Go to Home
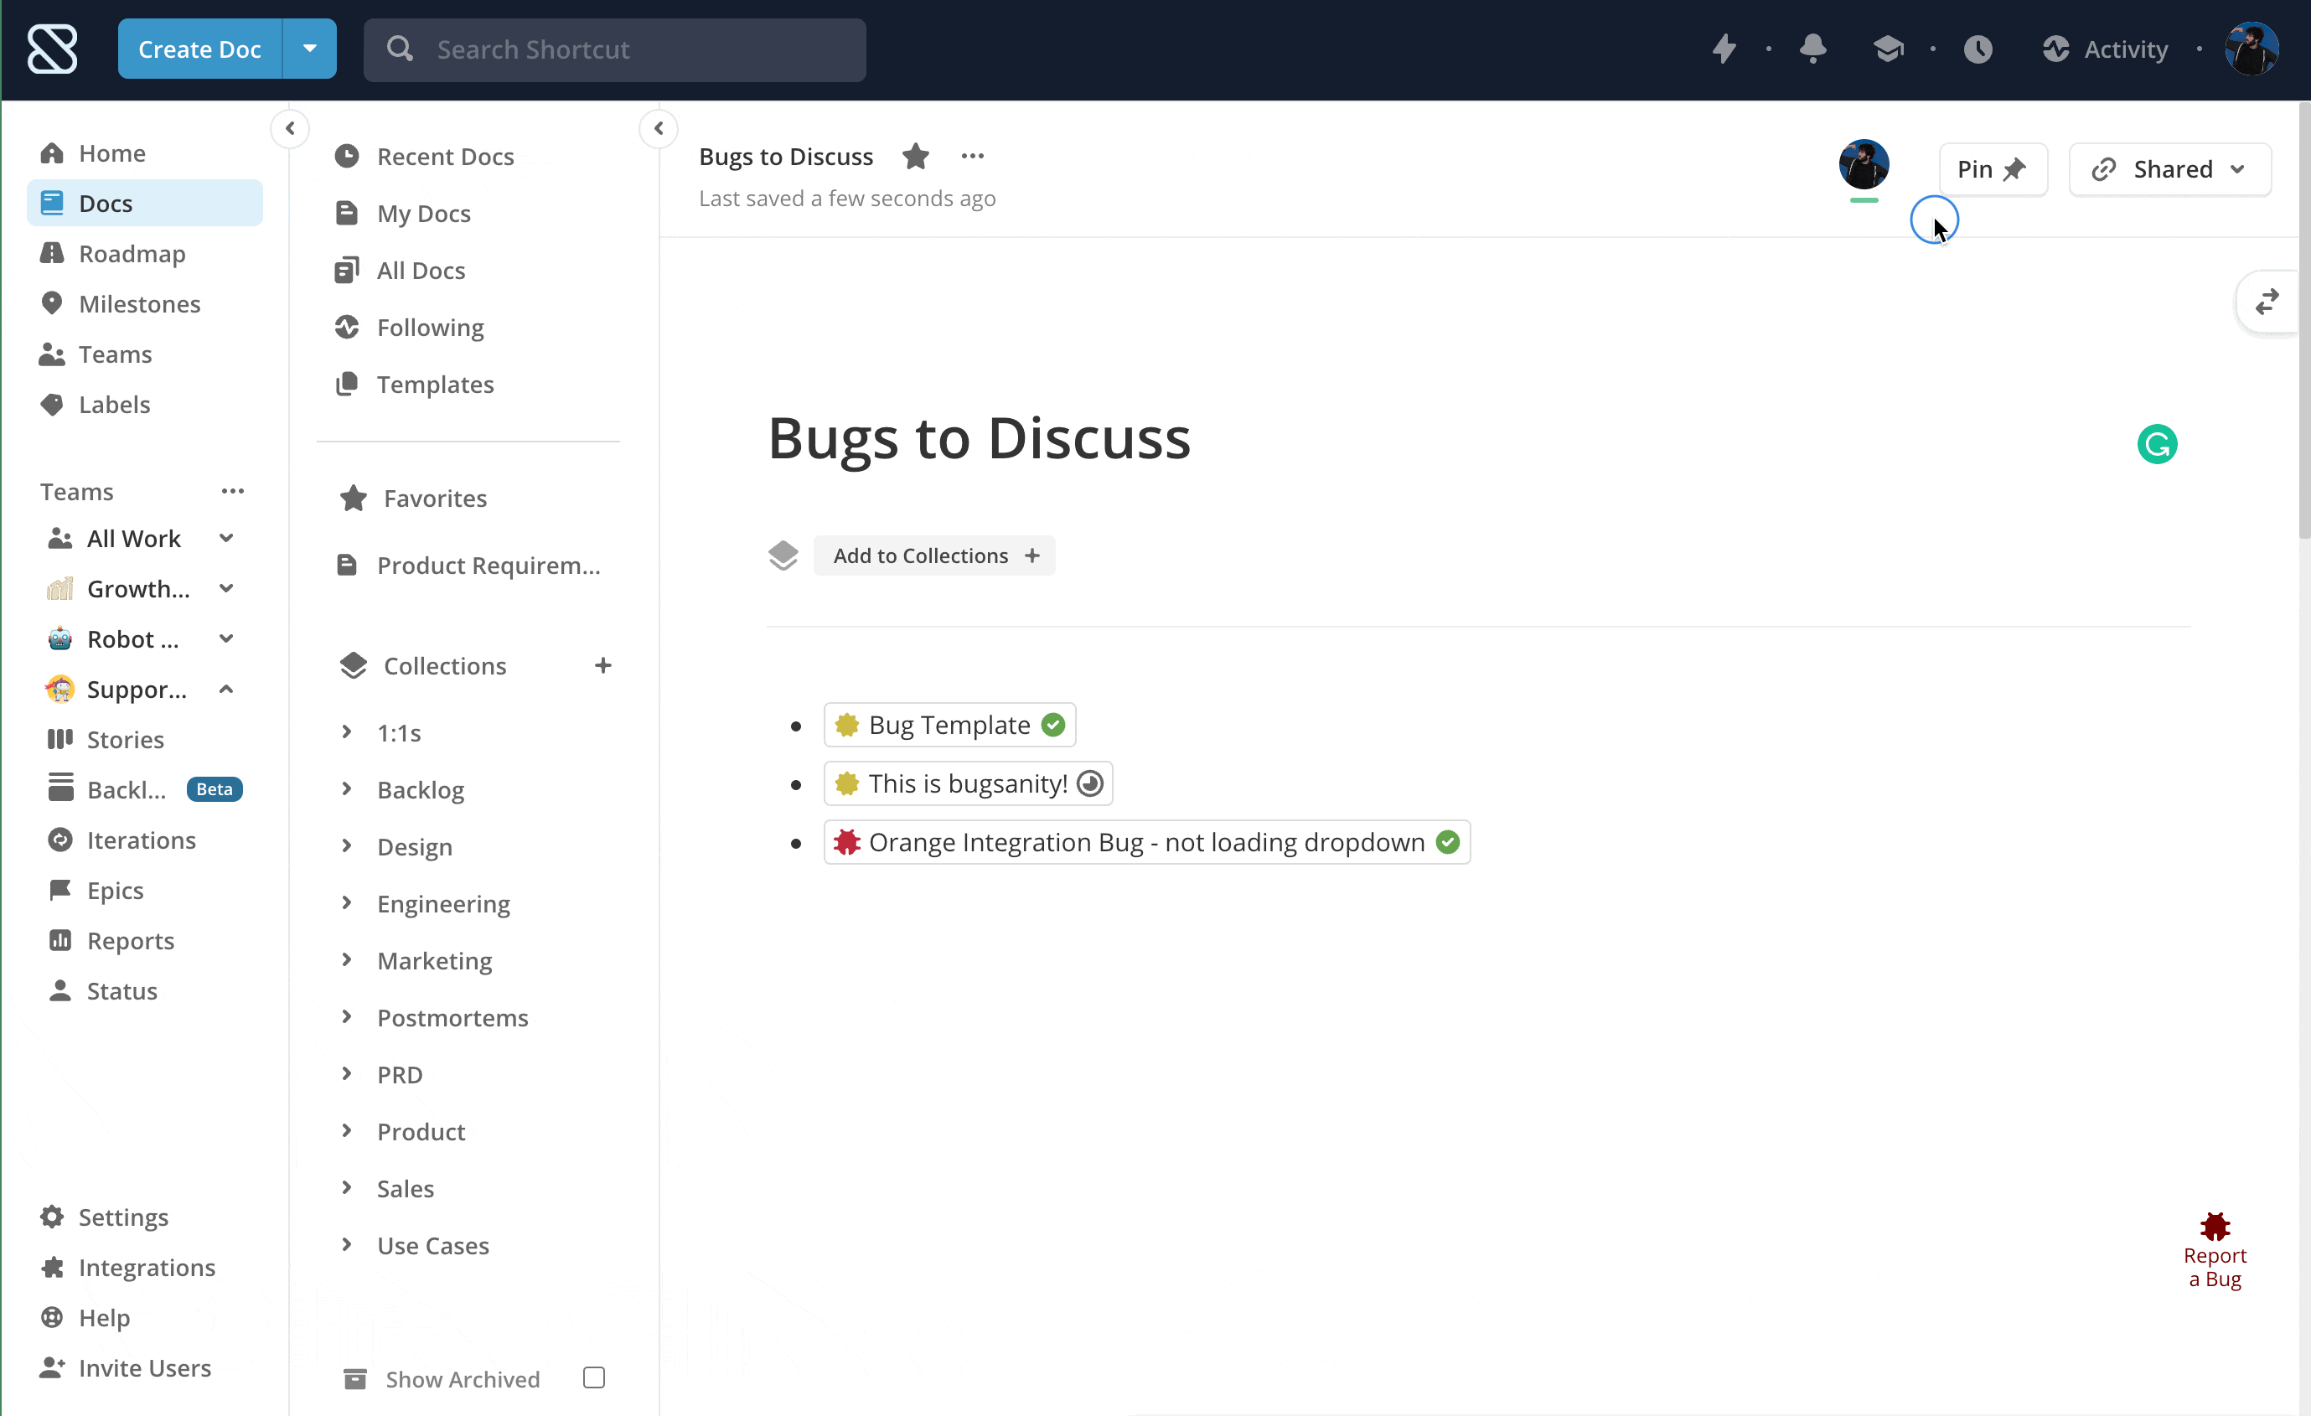This screenshot has height=1416, width=2311. 145,152
